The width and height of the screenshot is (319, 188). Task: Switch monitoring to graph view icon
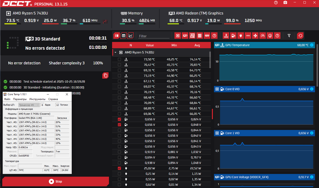point(131,36)
